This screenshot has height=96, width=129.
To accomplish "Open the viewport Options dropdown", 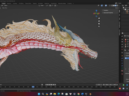I will (x=117, y=8).
